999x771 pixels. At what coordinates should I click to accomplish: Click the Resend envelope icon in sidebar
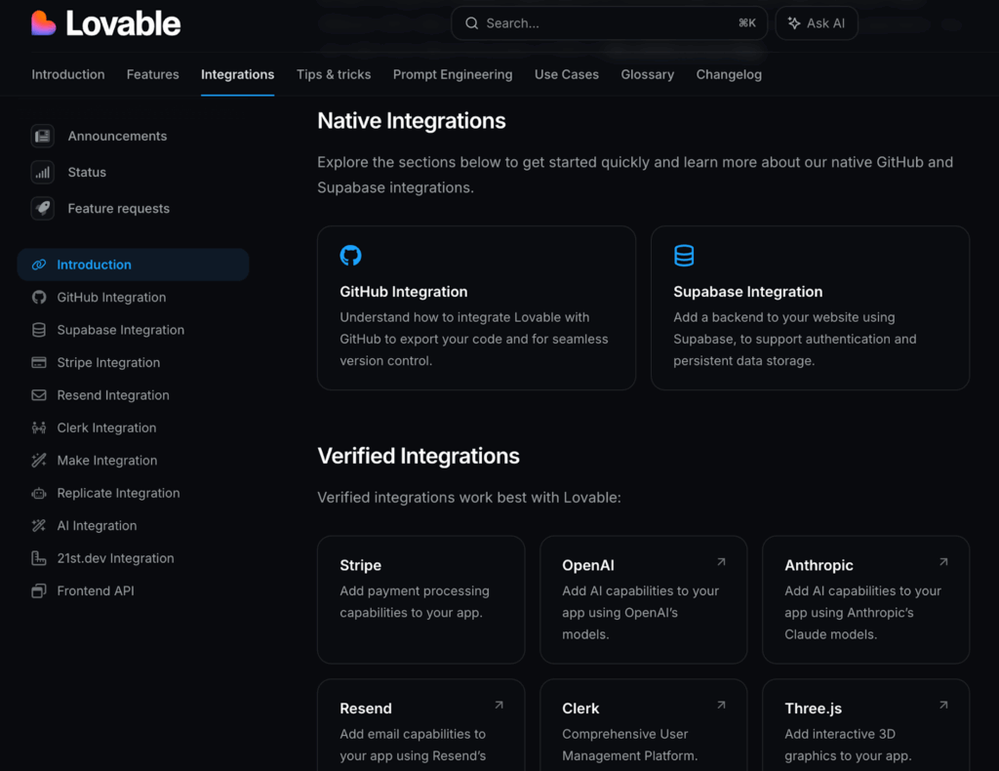pos(39,395)
